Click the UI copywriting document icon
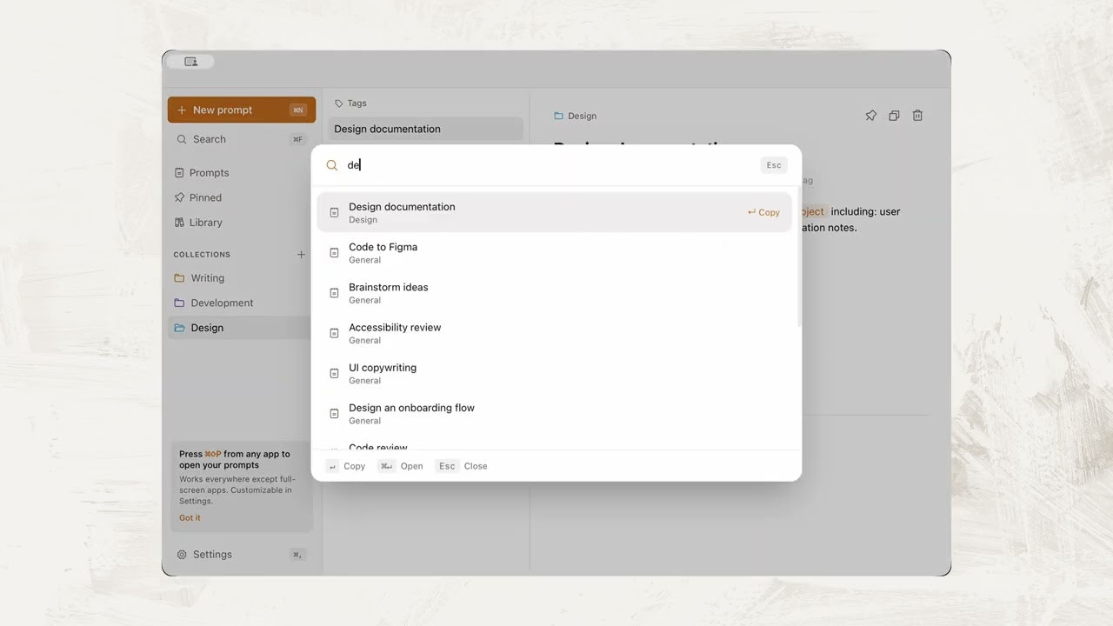This screenshot has width=1113, height=626. point(334,373)
